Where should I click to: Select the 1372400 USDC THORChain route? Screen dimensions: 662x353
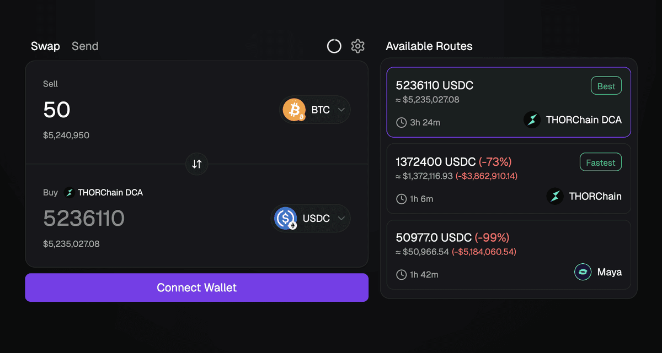coord(509,178)
